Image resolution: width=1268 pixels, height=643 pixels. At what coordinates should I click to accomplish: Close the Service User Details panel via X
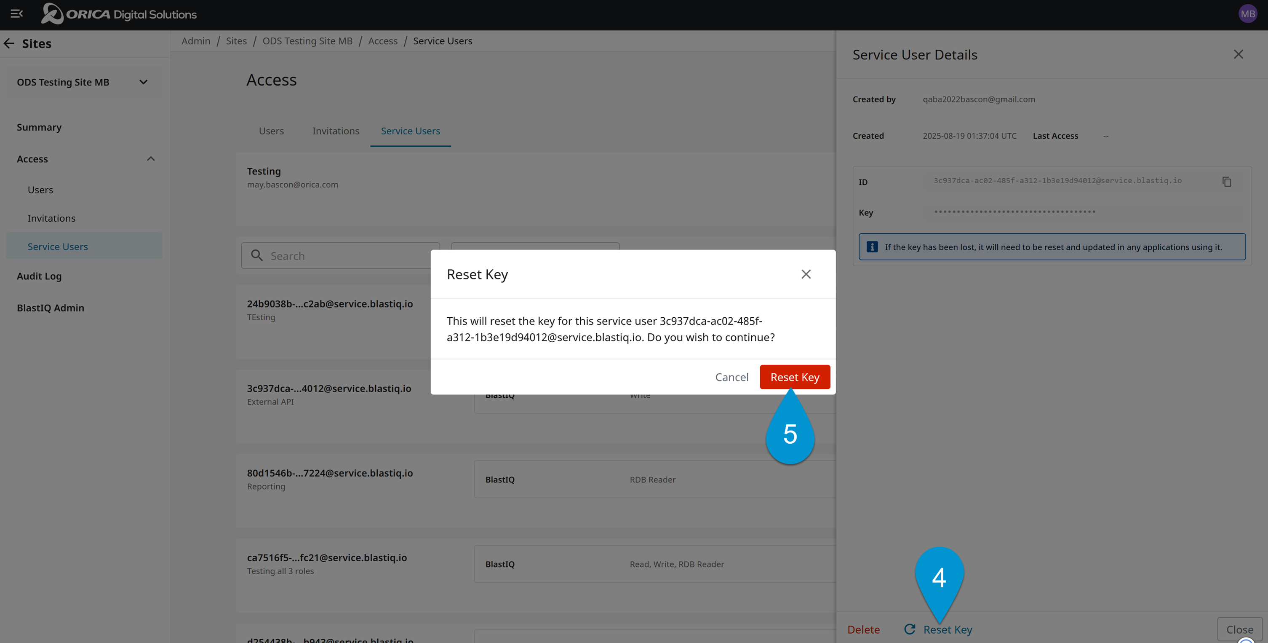tap(1238, 54)
